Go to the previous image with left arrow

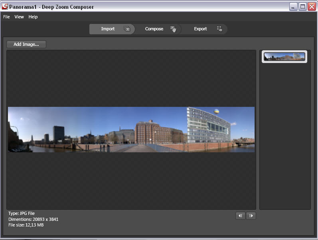pos(240,216)
